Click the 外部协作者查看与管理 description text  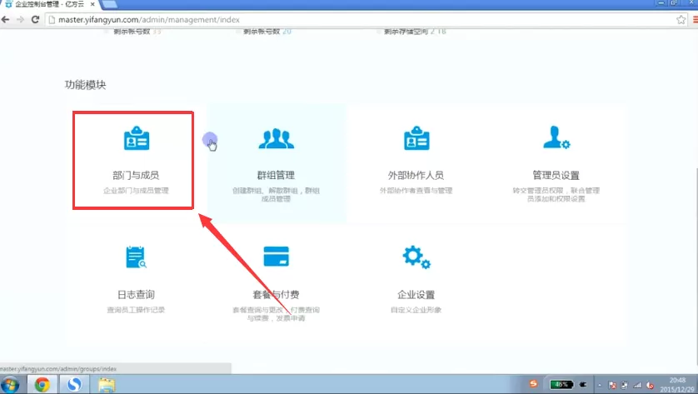point(416,191)
